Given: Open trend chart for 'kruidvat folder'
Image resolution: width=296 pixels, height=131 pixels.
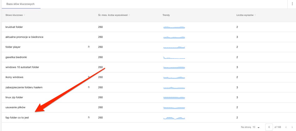Looking at the screenshot, I should [174, 27].
